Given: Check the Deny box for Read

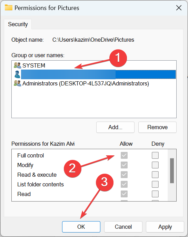Looking at the screenshot, I should pos(155,194).
